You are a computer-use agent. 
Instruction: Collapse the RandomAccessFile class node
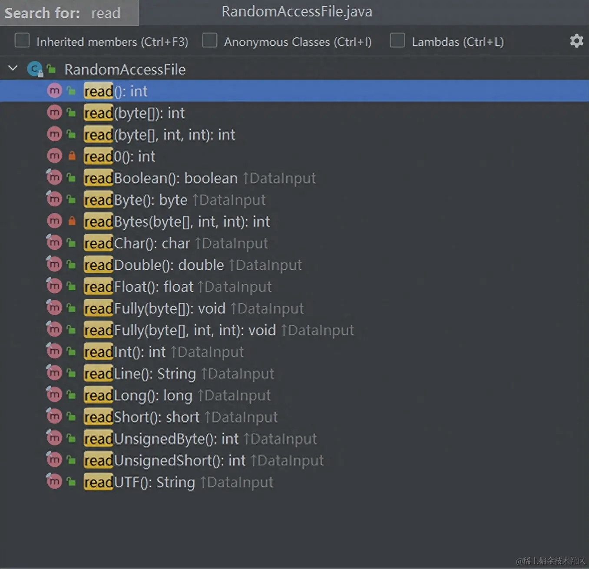[13, 69]
